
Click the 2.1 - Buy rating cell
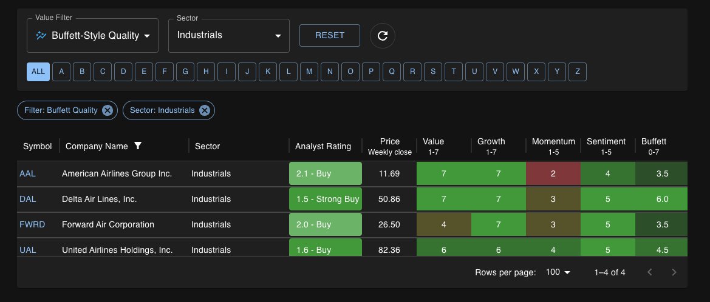[326, 173]
